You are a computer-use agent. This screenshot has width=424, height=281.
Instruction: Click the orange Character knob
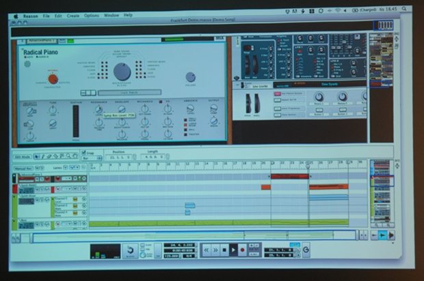click(53, 78)
